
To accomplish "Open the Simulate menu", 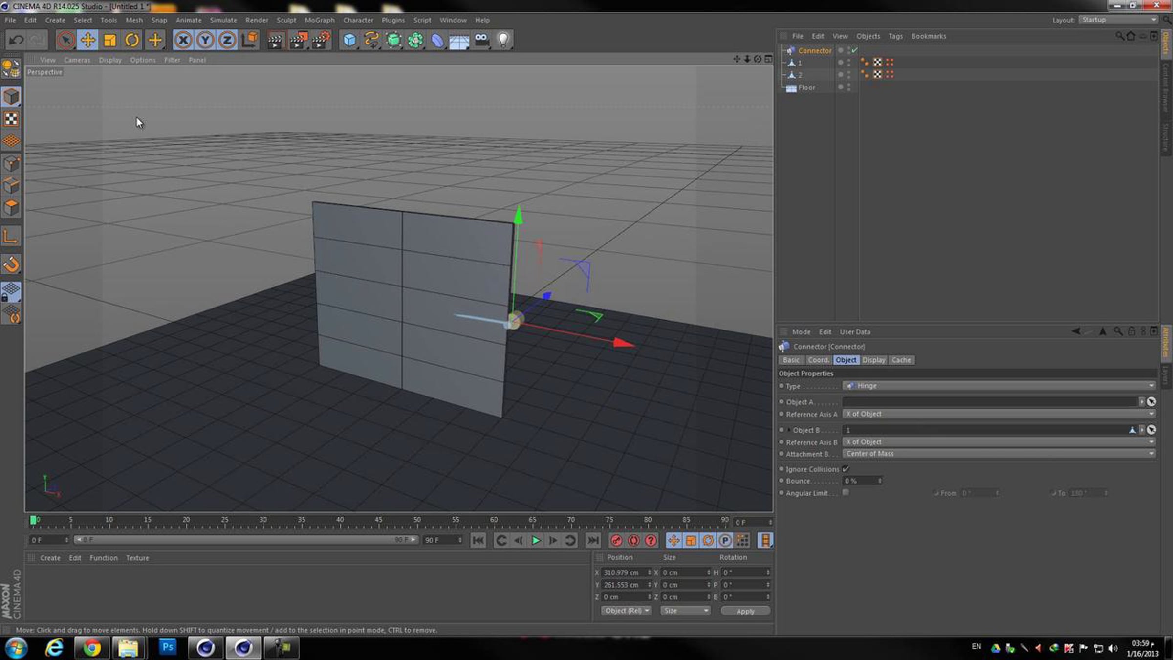I will (223, 20).
